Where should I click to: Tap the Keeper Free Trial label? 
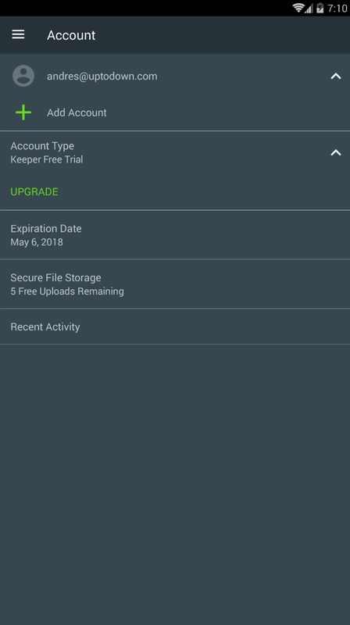coord(47,159)
